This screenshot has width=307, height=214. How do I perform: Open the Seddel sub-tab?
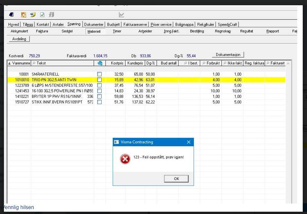(x=67, y=31)
